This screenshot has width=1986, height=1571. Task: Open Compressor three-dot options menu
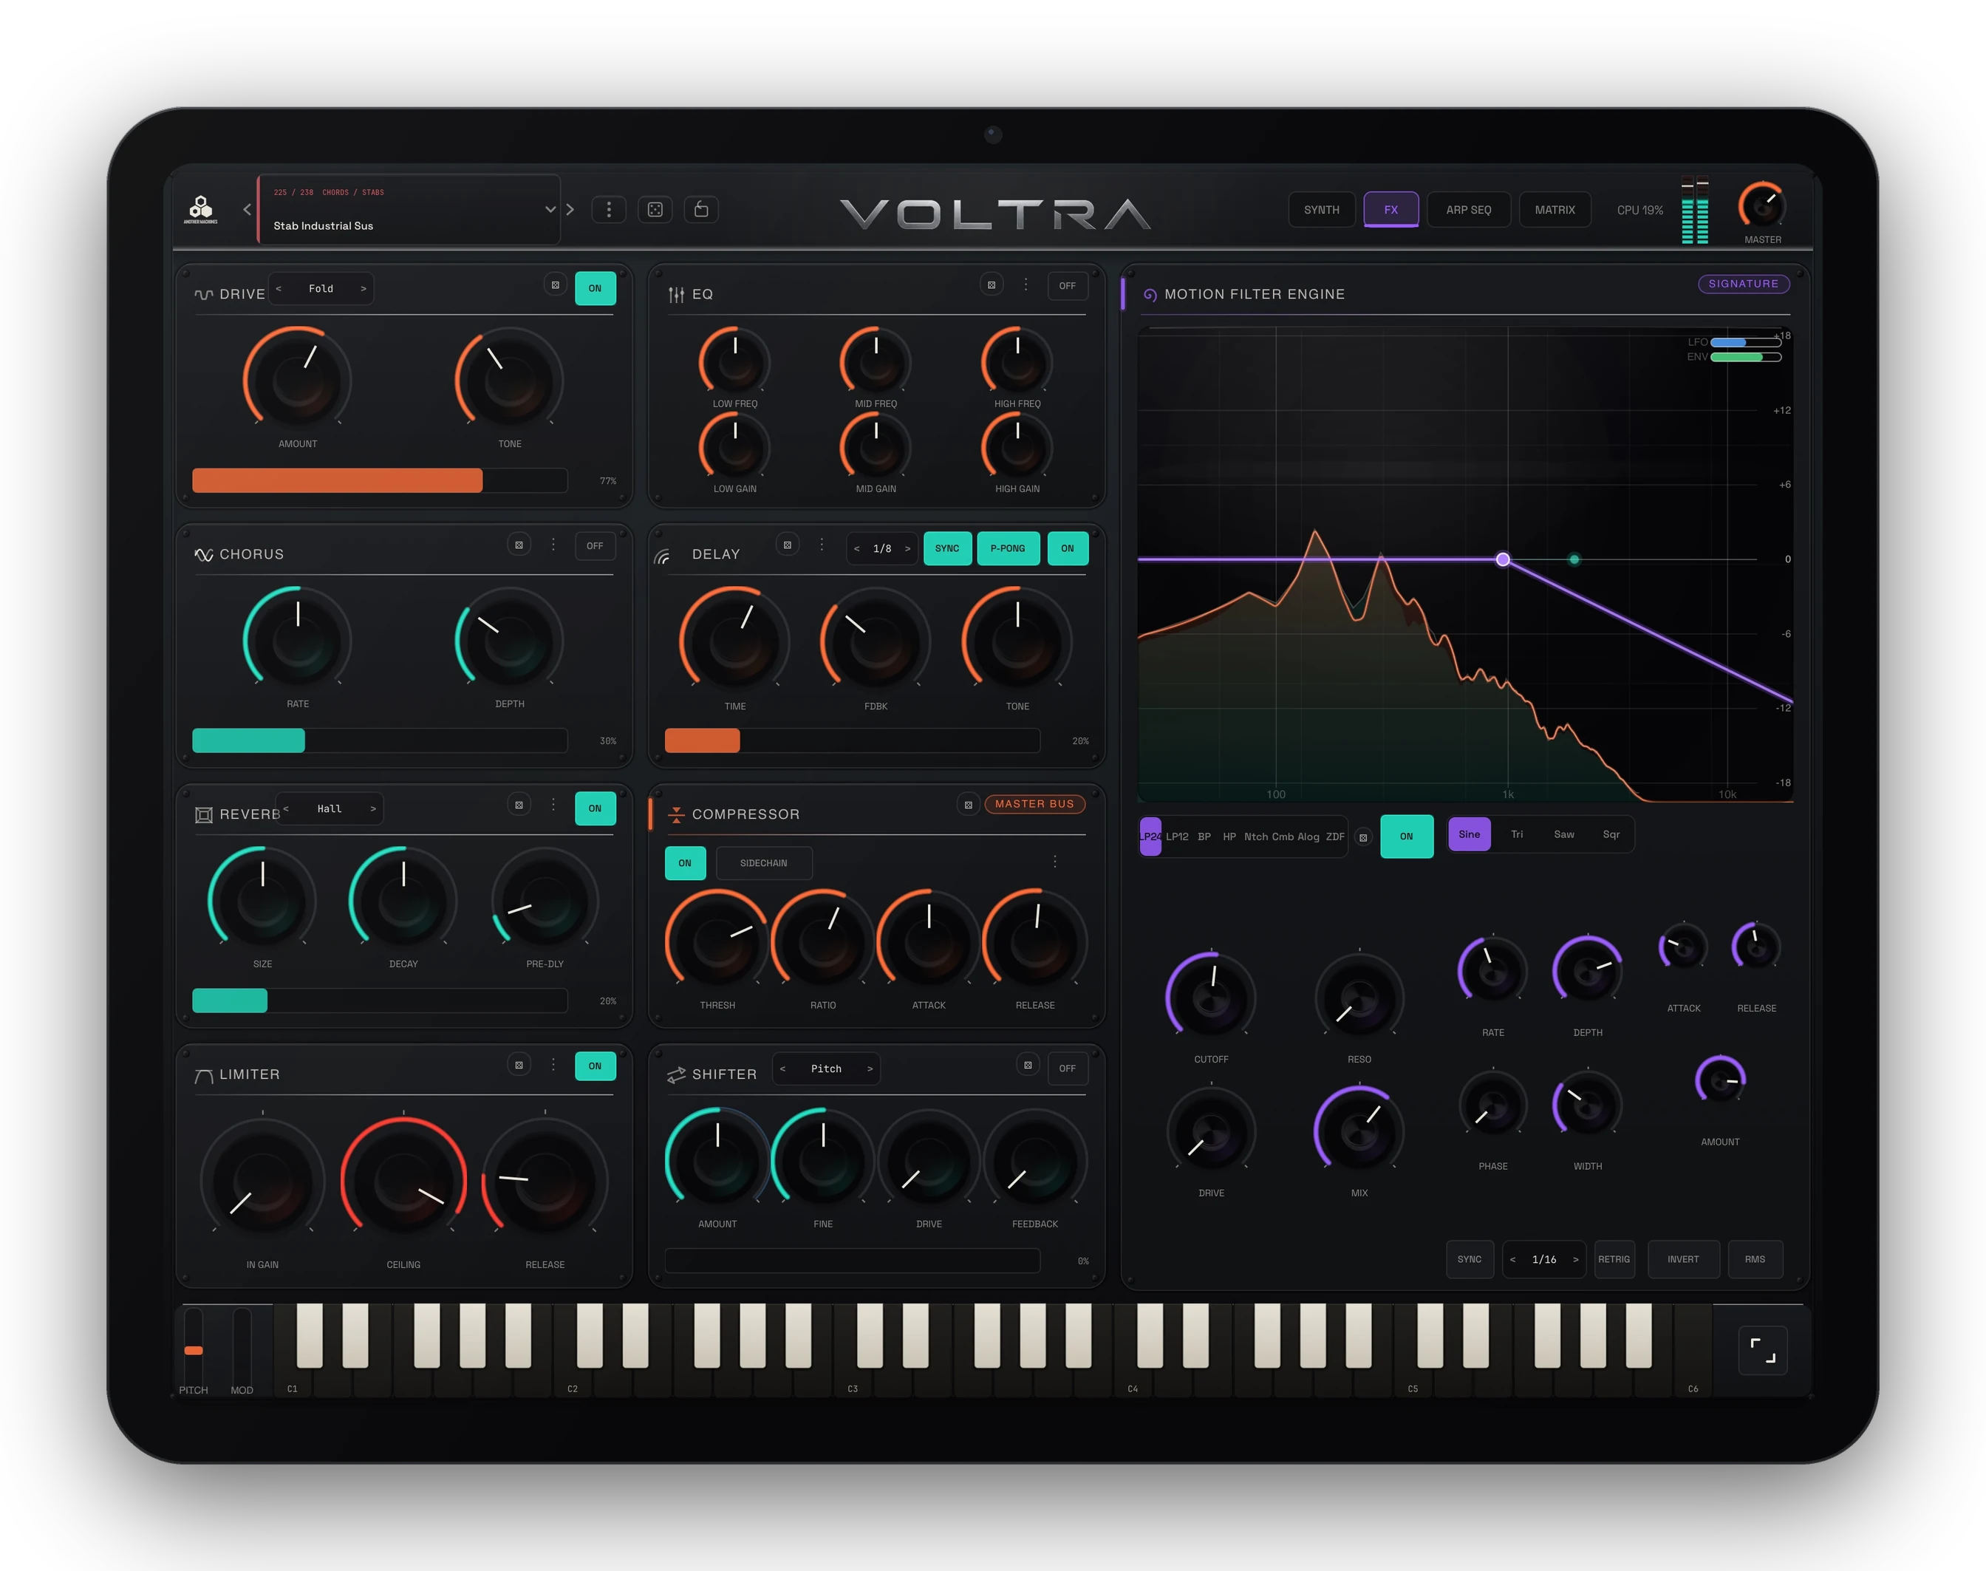(1054, 862)
